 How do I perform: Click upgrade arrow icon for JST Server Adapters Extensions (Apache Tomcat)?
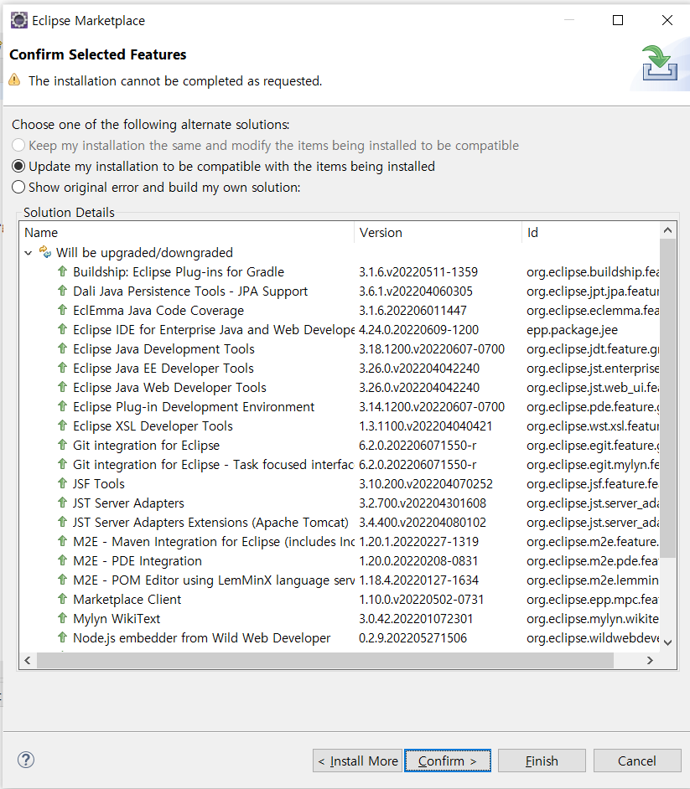[62, 522]
